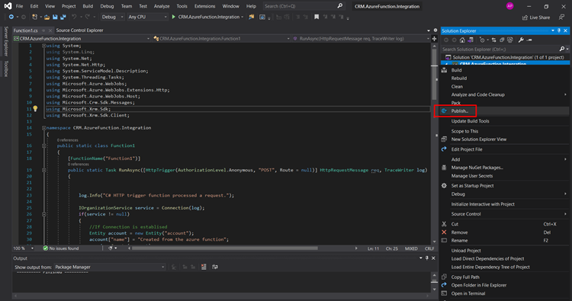The height and width of the screenshot is (301, 572).
Task: Click the Show All Files icon in Solution Explorer
Action: (510, 40)
